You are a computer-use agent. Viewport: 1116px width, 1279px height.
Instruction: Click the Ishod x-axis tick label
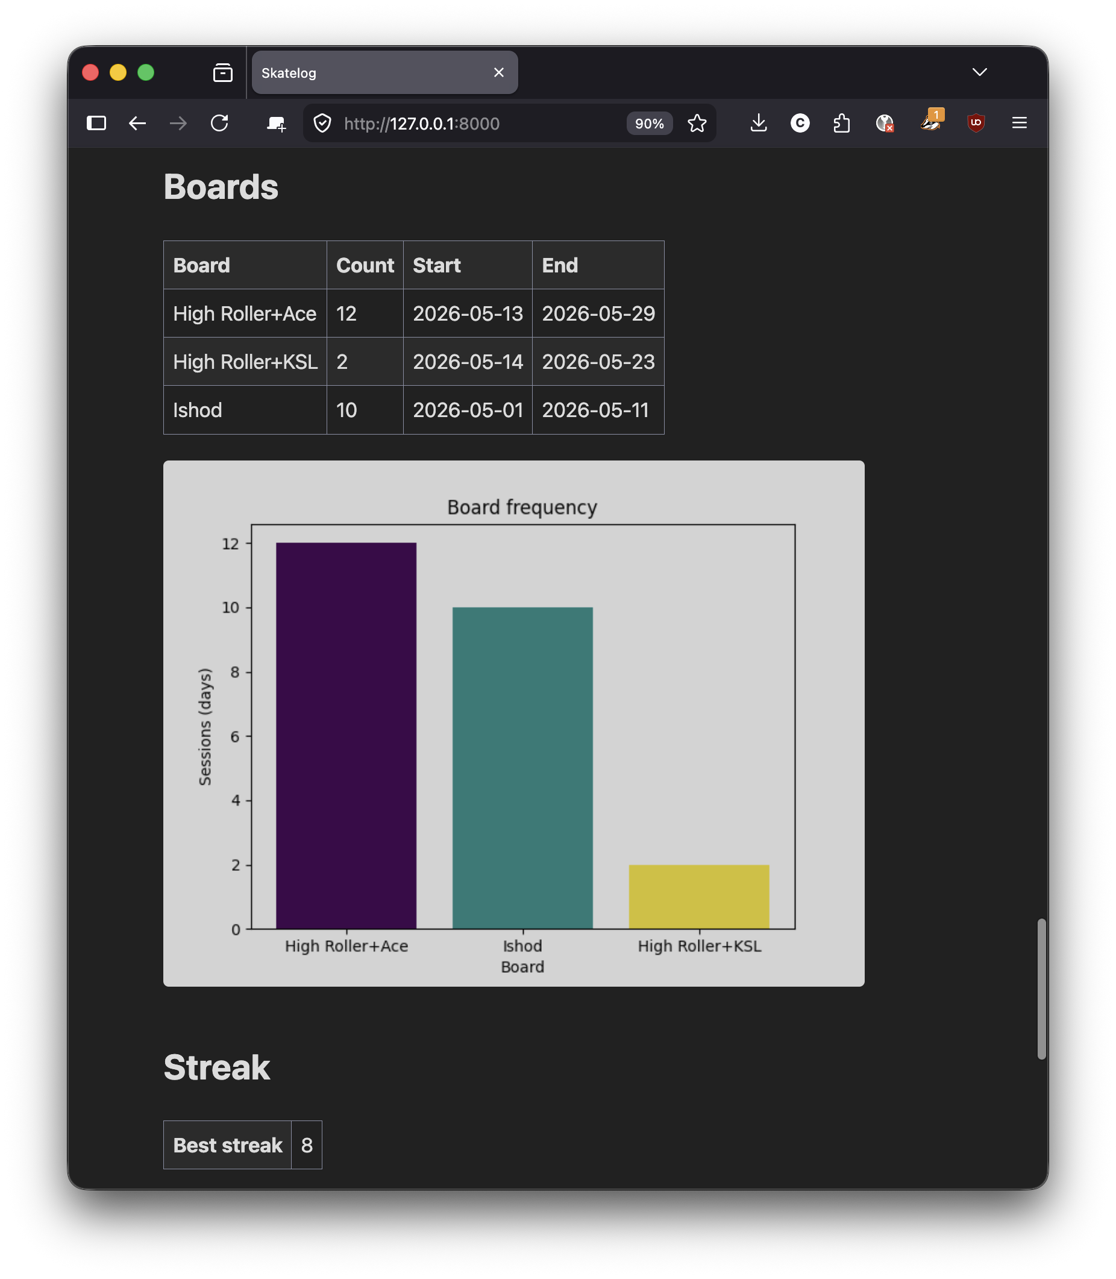pyautogui.click(x=522, y=946)
